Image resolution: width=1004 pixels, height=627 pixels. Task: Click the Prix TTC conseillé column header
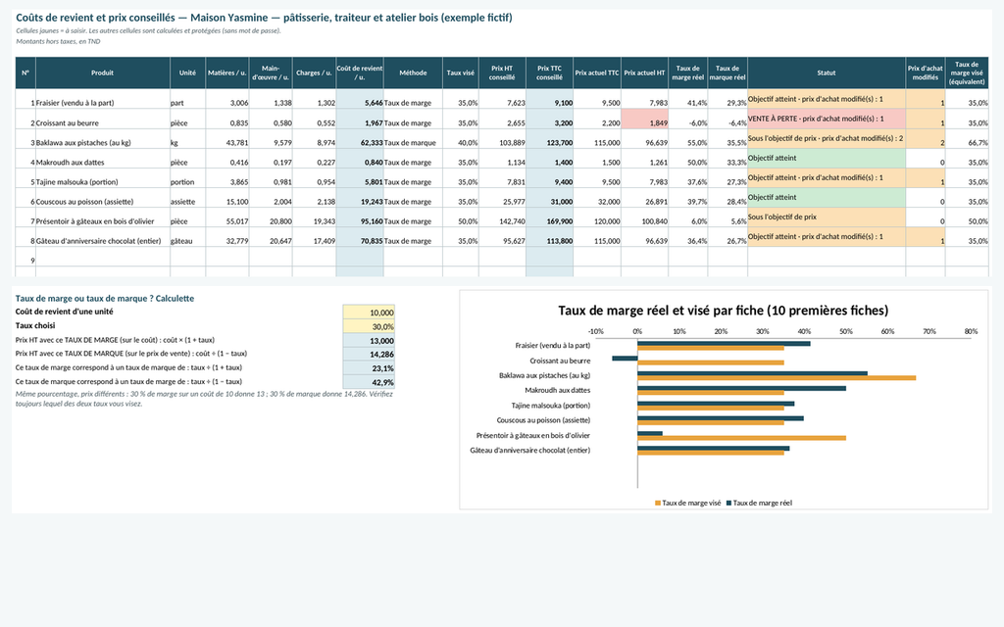click(x=549, y=72)
